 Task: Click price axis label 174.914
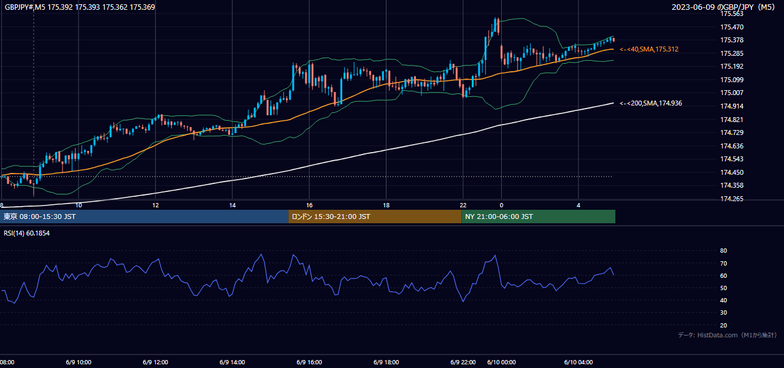tap(732, 106)
